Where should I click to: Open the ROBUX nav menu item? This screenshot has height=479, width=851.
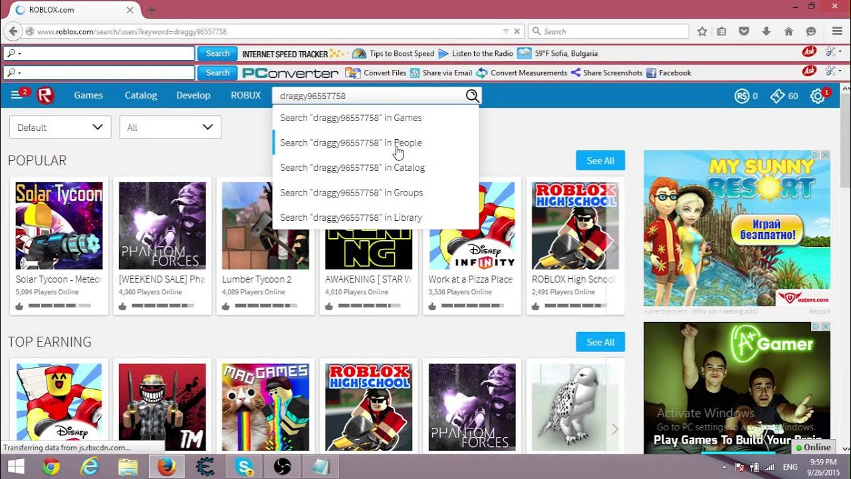point(246,96)
